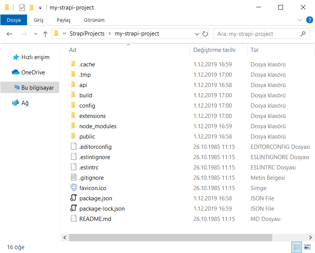Select OneDrive in navigation pane
This screenshot has height=253, width=315.
click(33, 73)
